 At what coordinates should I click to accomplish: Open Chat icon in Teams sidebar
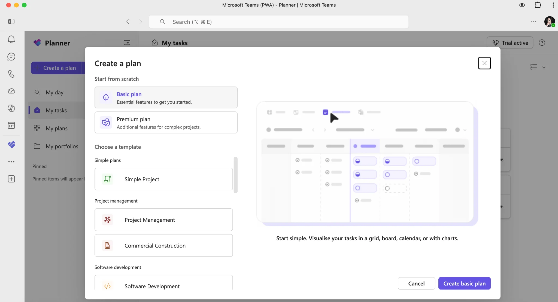coord(11,57)
